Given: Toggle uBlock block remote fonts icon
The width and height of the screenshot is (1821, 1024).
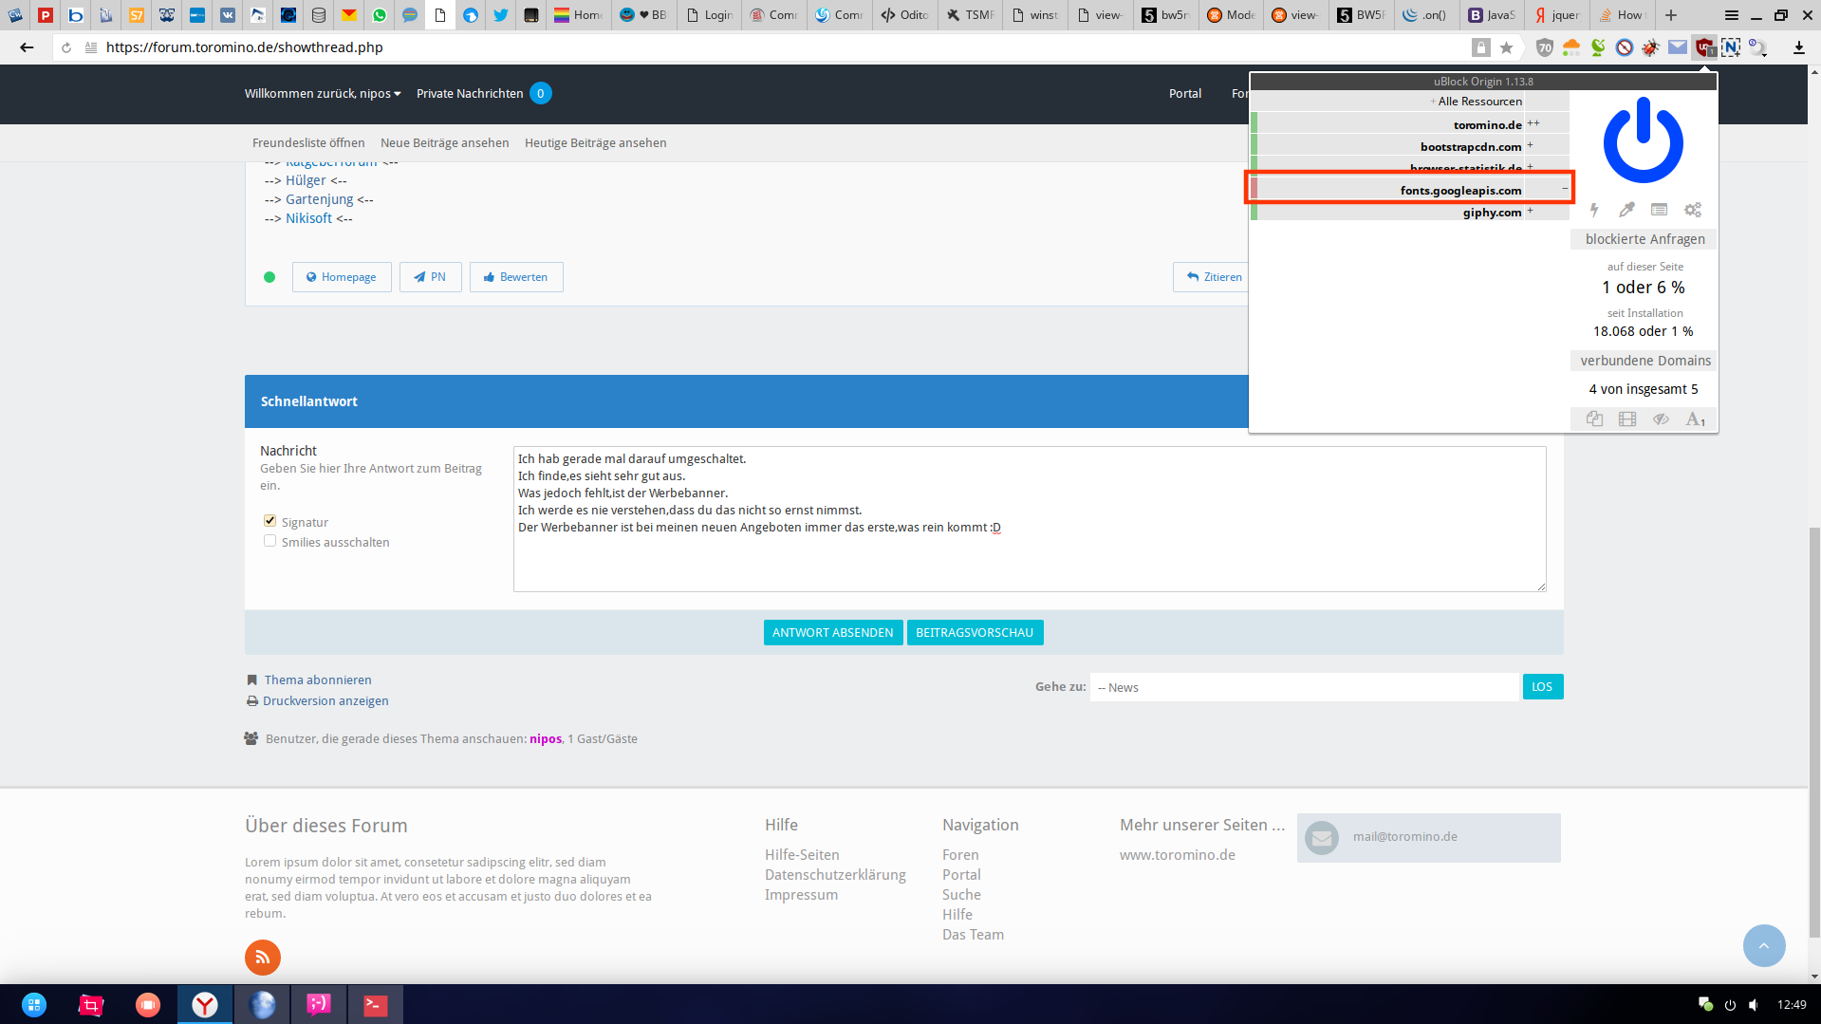Looking at the screenshot, I should pos(1695,419).
